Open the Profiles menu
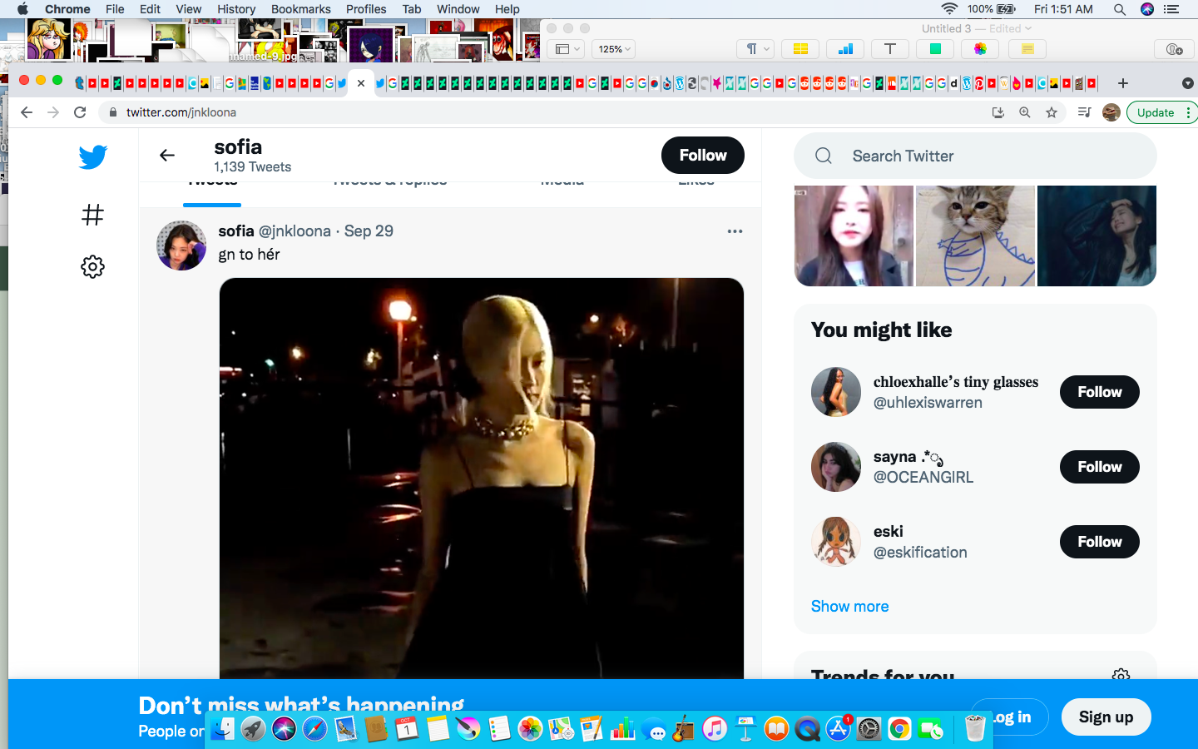 (366, 9)
